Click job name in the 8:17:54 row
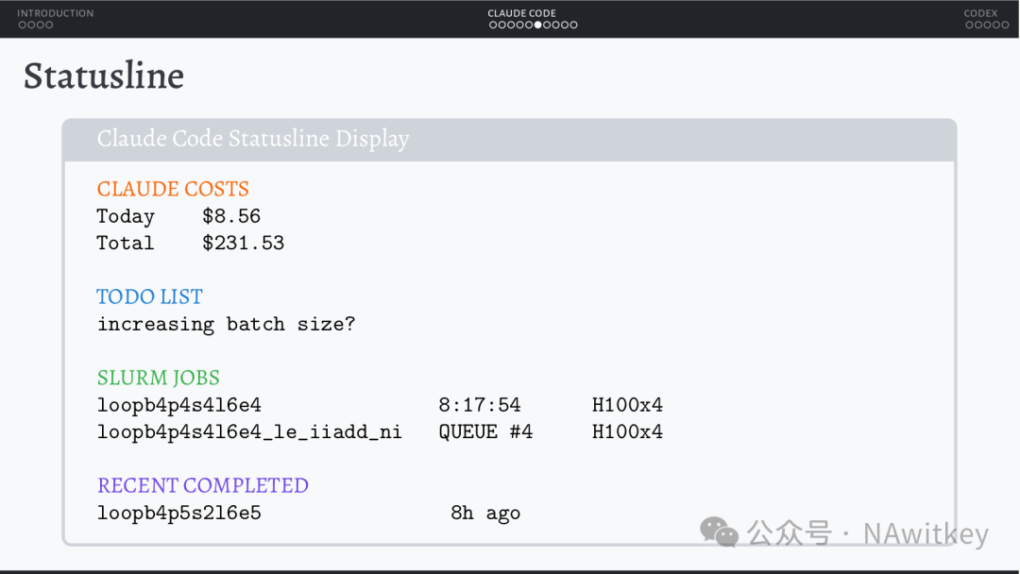This screenshot has height=574, width=1020. point(178,405)
